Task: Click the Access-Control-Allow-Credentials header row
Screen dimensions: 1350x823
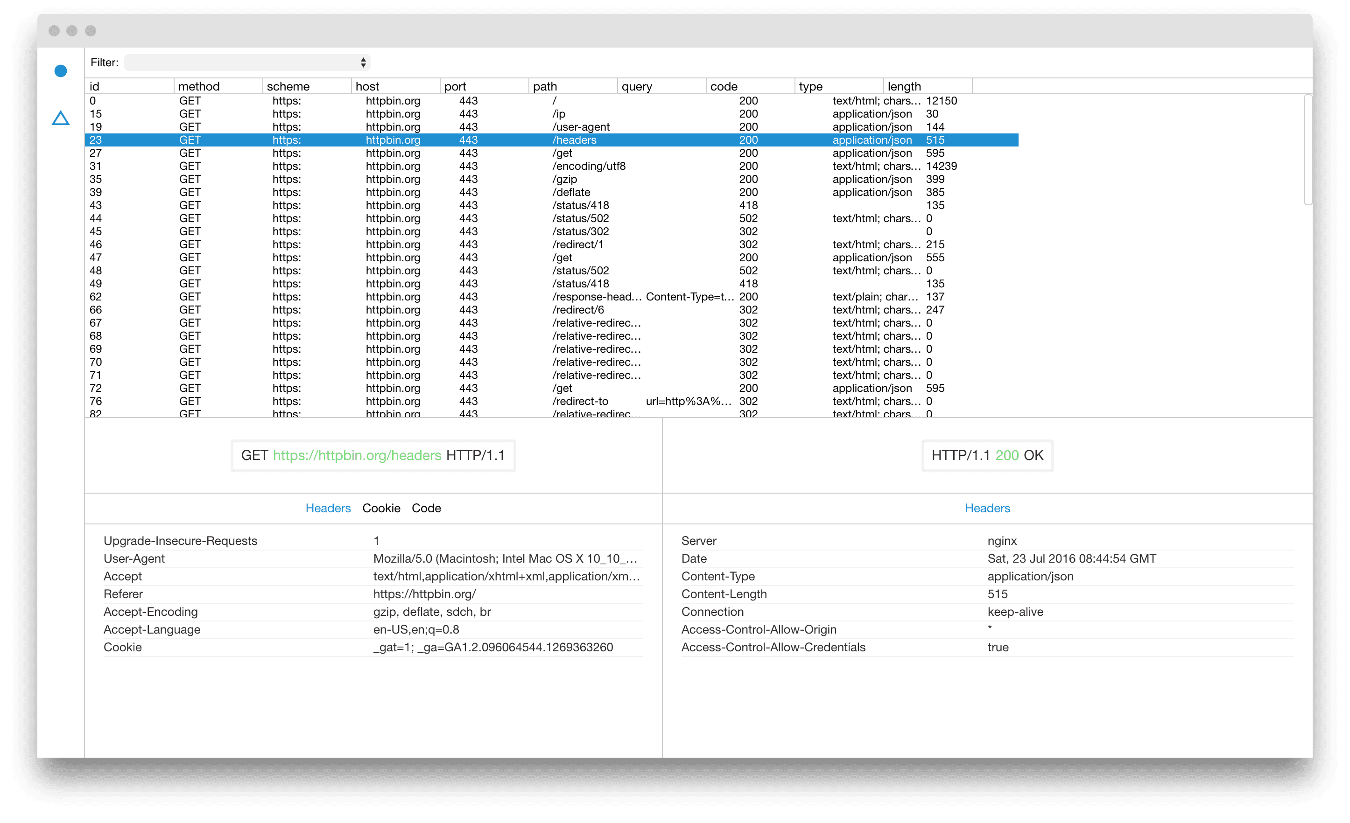Action: click(987, 647)
